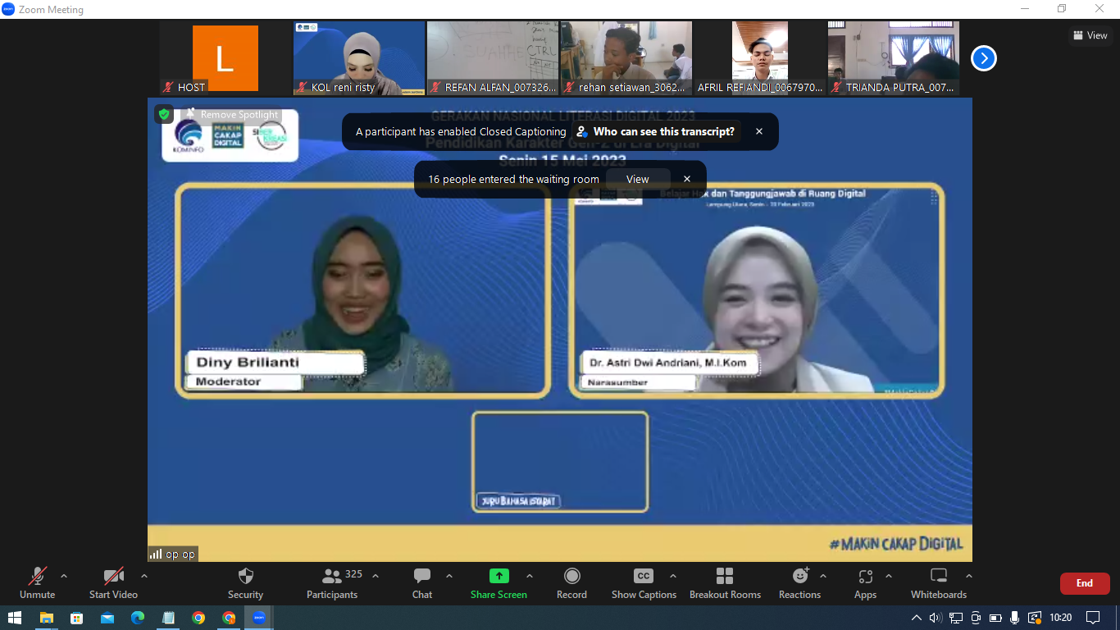Select the HOST participant thumbnail
The width and height of the screenshot is (1120, 630).
tap(225, 58)
